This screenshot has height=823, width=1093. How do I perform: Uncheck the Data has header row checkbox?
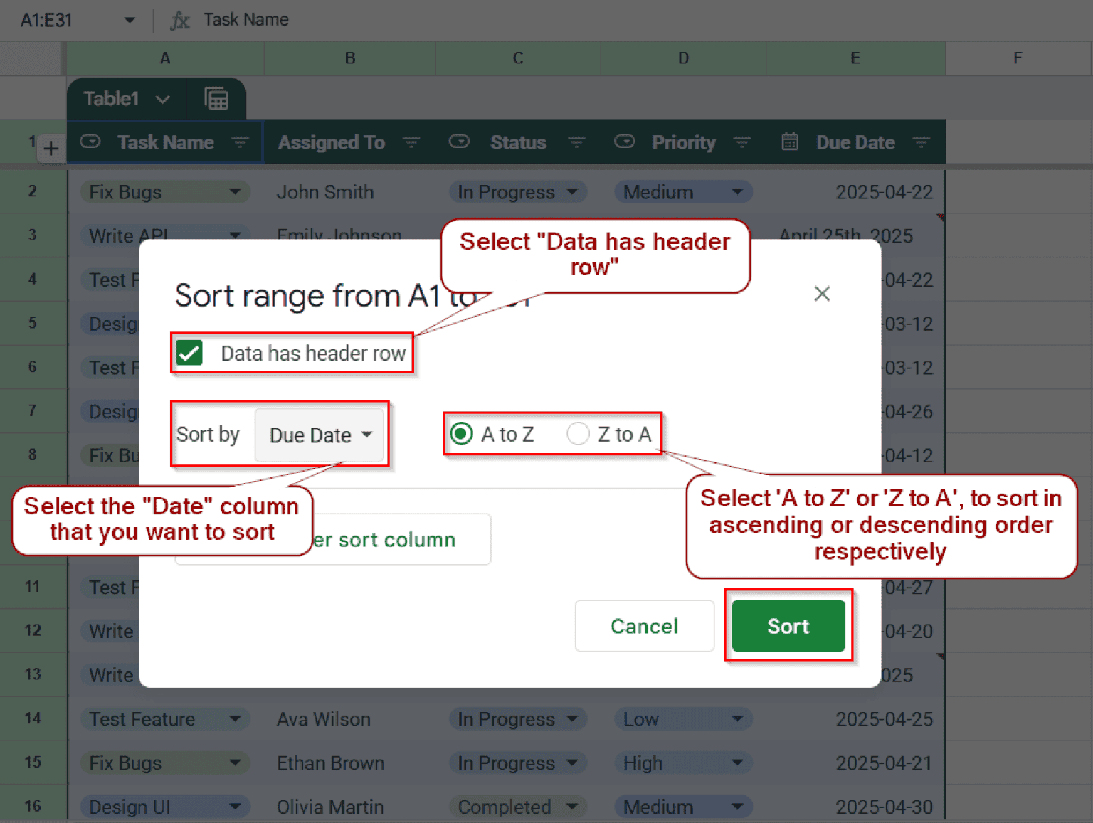pos(189,353)
